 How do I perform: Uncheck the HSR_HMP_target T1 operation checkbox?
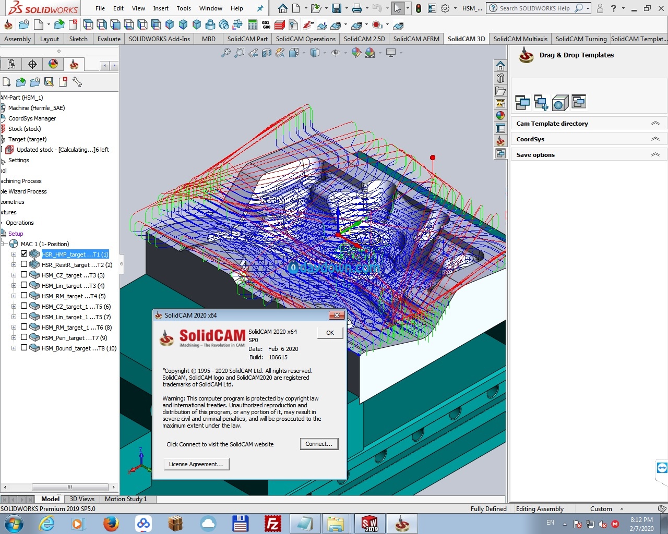click(x=24, y=254)
